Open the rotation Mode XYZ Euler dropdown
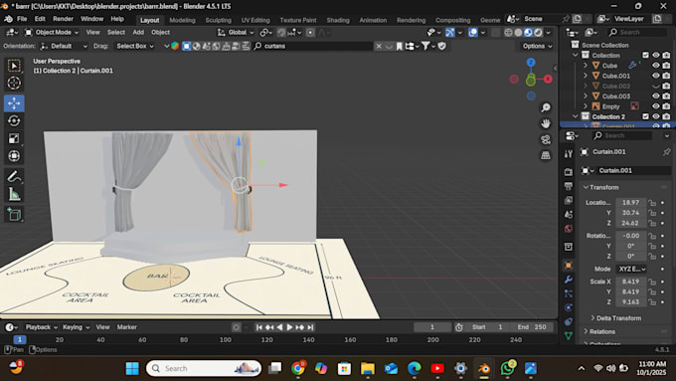This screenshot has height=381, width=676. coord(631,269)
